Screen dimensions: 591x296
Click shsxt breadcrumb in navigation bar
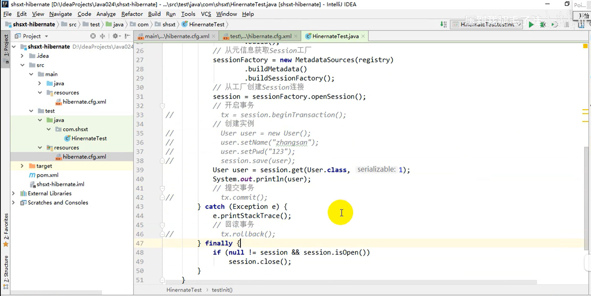169,24
